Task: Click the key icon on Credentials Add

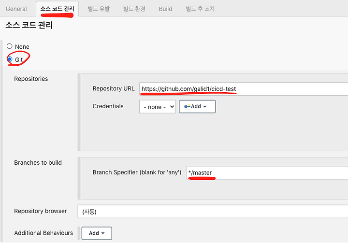Action: (187, 106)
